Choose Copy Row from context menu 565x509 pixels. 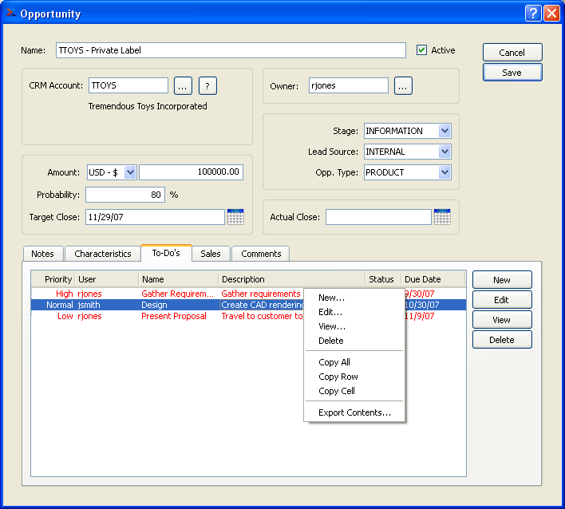point(338,377)
